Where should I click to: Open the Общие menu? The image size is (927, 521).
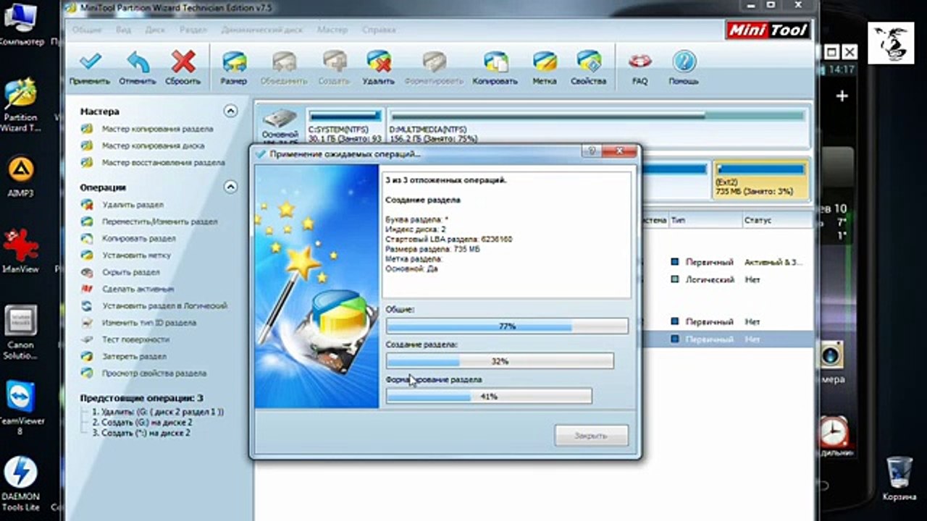(x=87, y=30)
